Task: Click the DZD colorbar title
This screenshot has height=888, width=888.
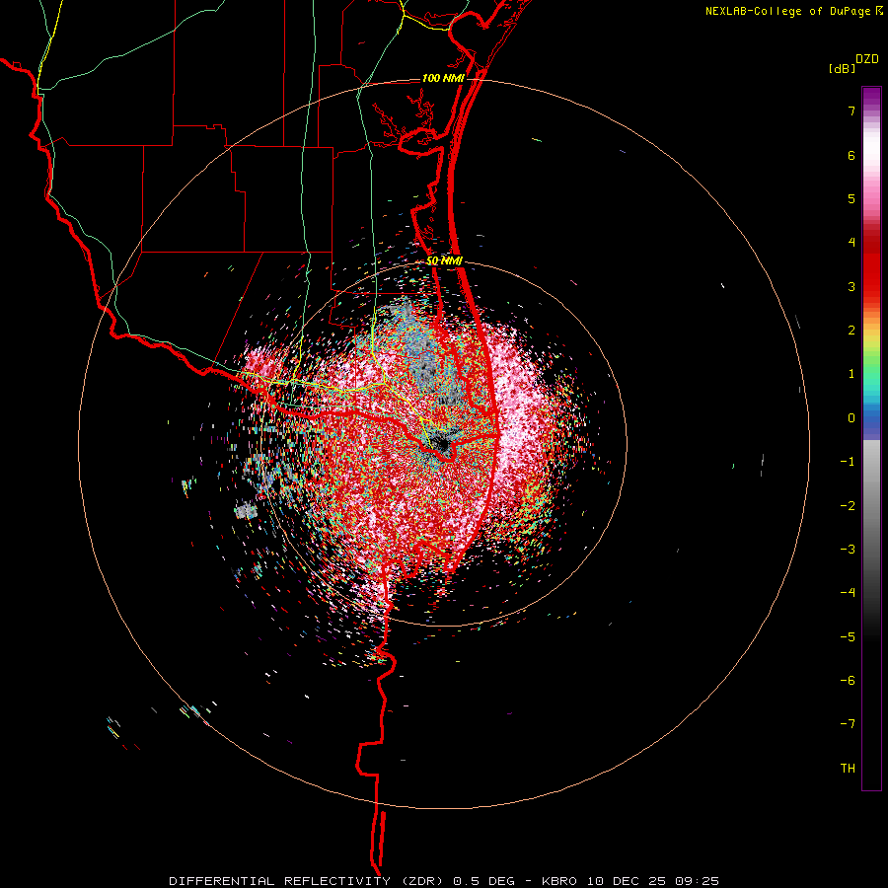Action: point(867,59)
